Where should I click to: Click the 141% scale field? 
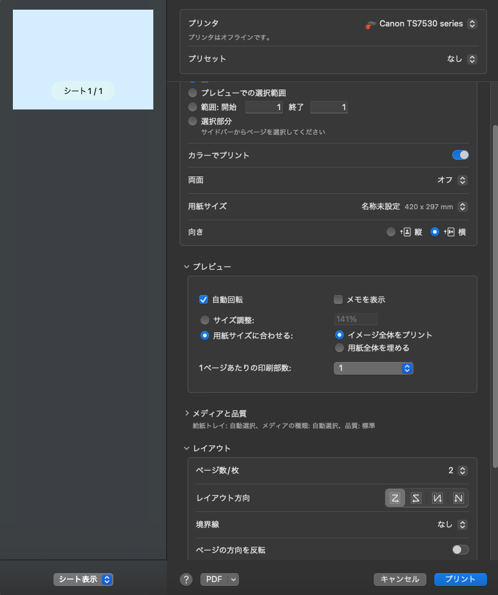coord(356,319)
